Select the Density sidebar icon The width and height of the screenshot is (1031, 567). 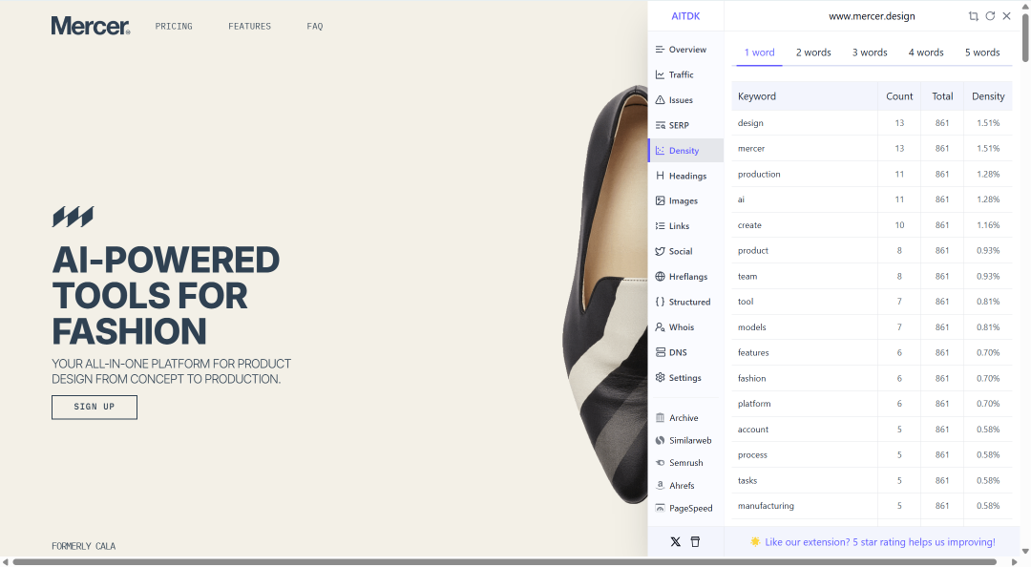coord(661,151)
